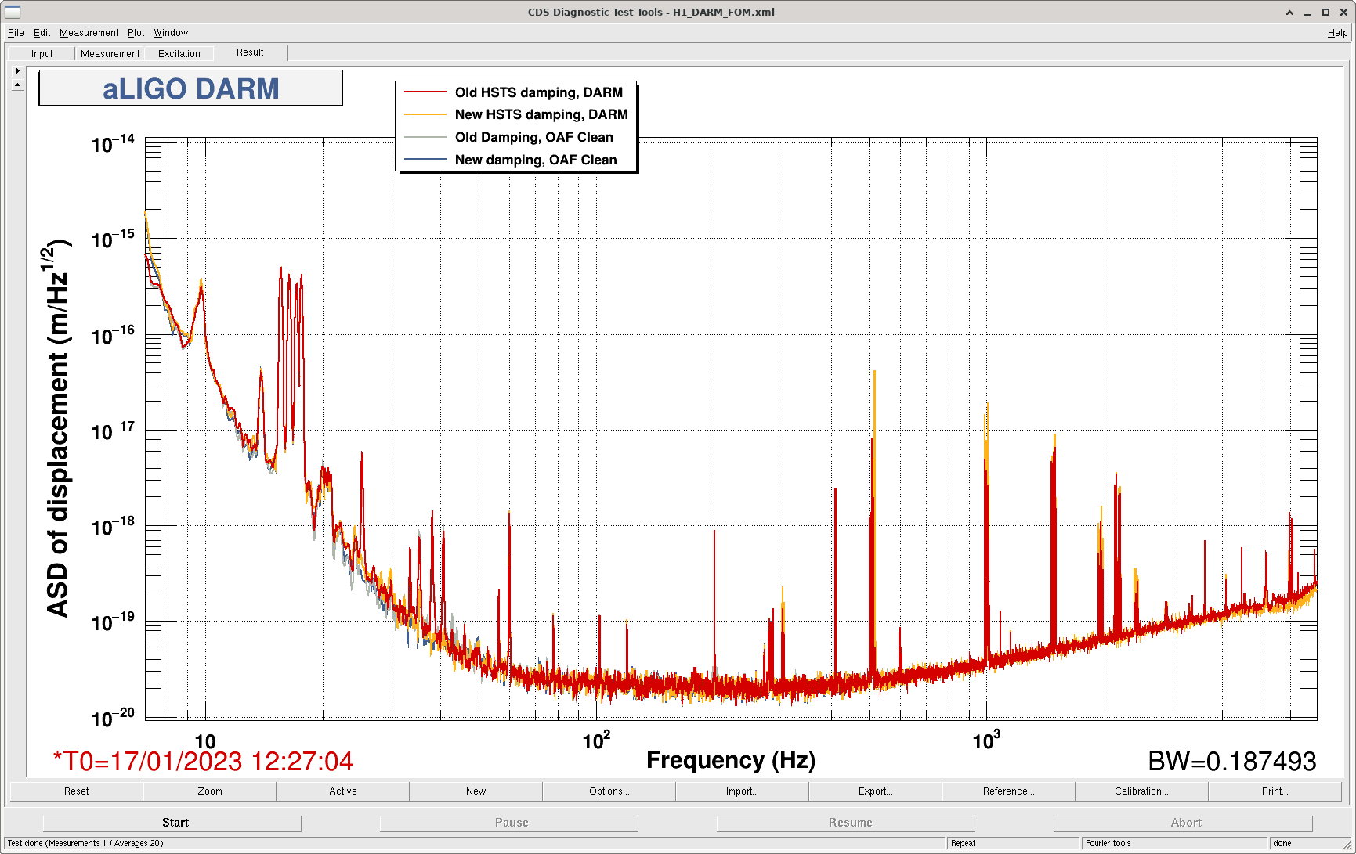Click the Reference... button

(1008, 791)
